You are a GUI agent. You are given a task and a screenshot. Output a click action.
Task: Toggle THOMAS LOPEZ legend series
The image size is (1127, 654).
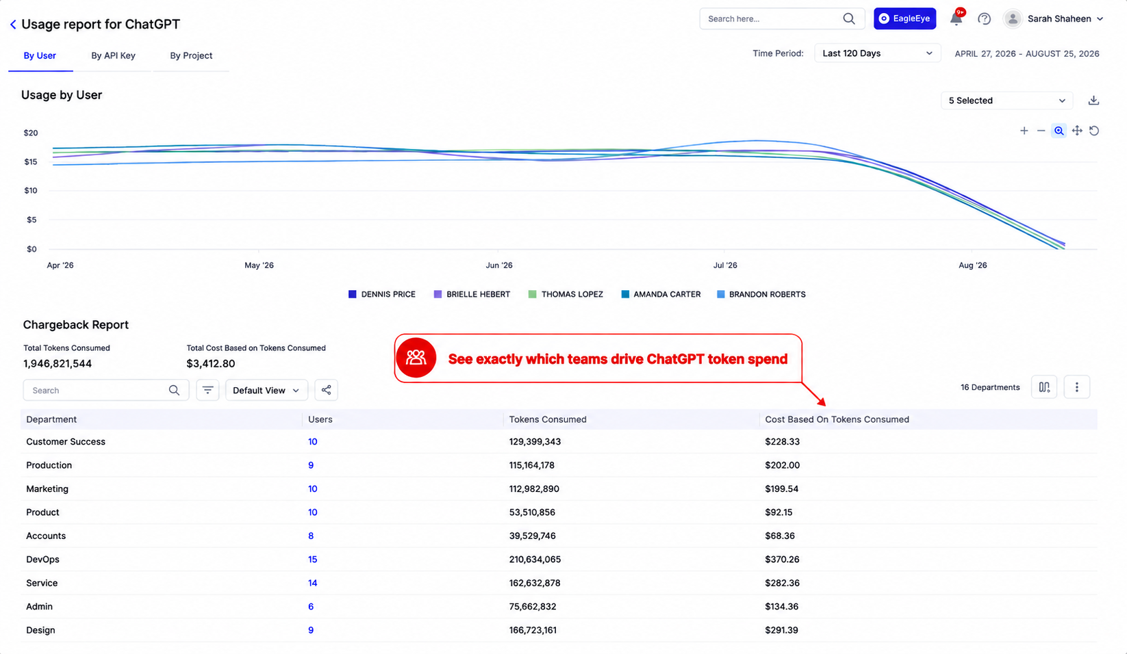pos(566,294)
